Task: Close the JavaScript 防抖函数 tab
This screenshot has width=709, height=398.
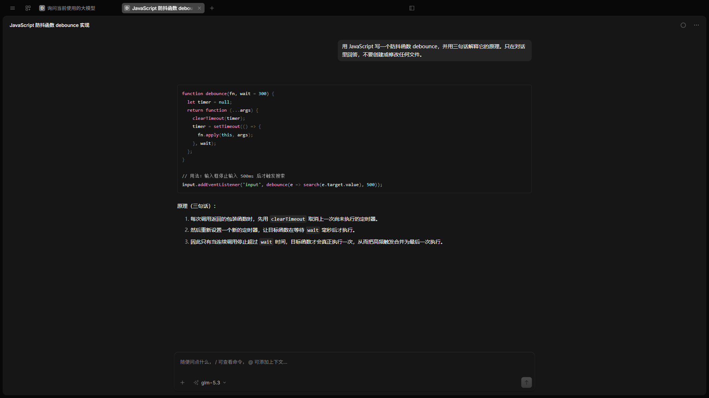Action: (199, 8)
